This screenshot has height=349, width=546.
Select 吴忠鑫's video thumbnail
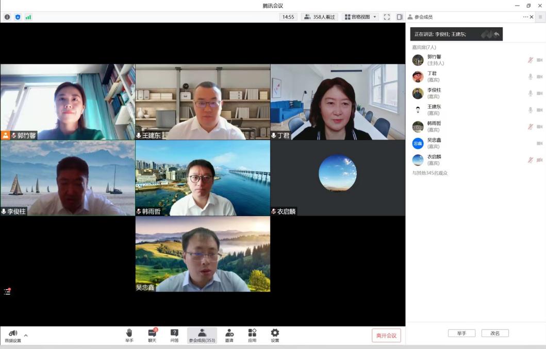point(203,254)
